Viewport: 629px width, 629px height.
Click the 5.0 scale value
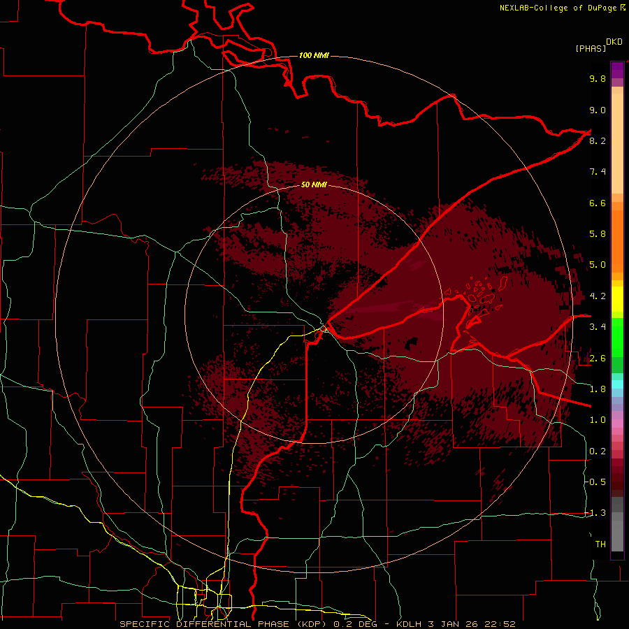point(598,265)
